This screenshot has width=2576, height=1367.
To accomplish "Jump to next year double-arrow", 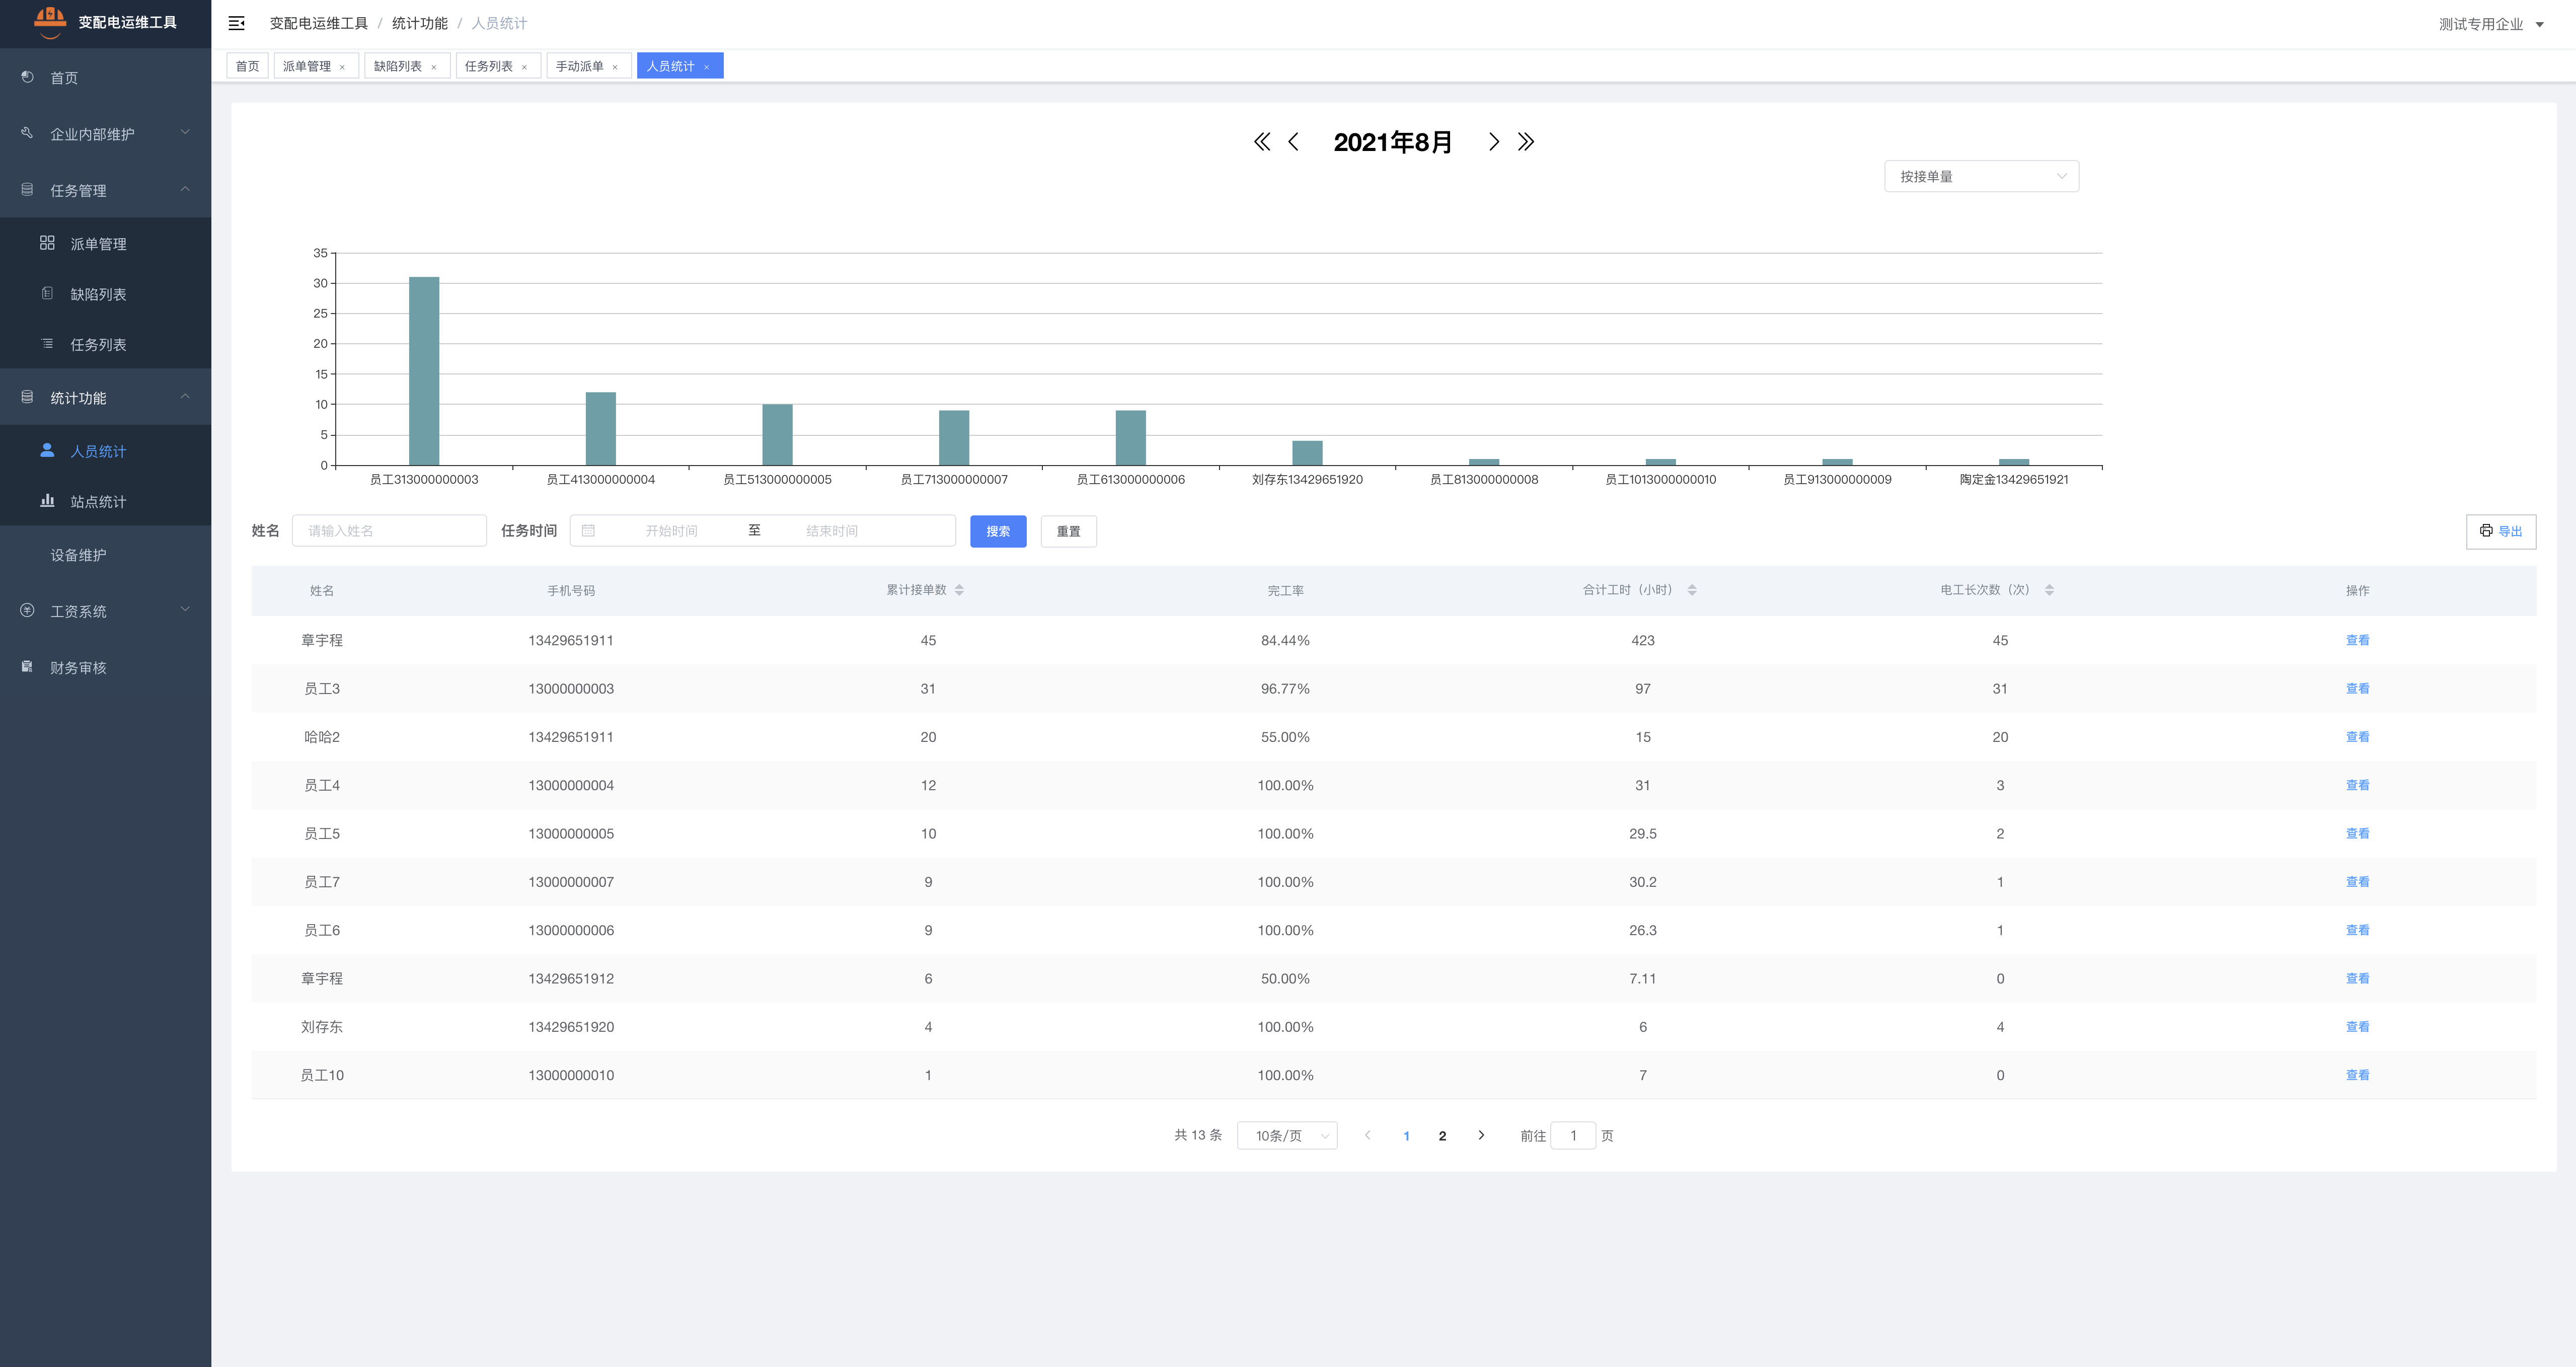I will click(1525, 142).
